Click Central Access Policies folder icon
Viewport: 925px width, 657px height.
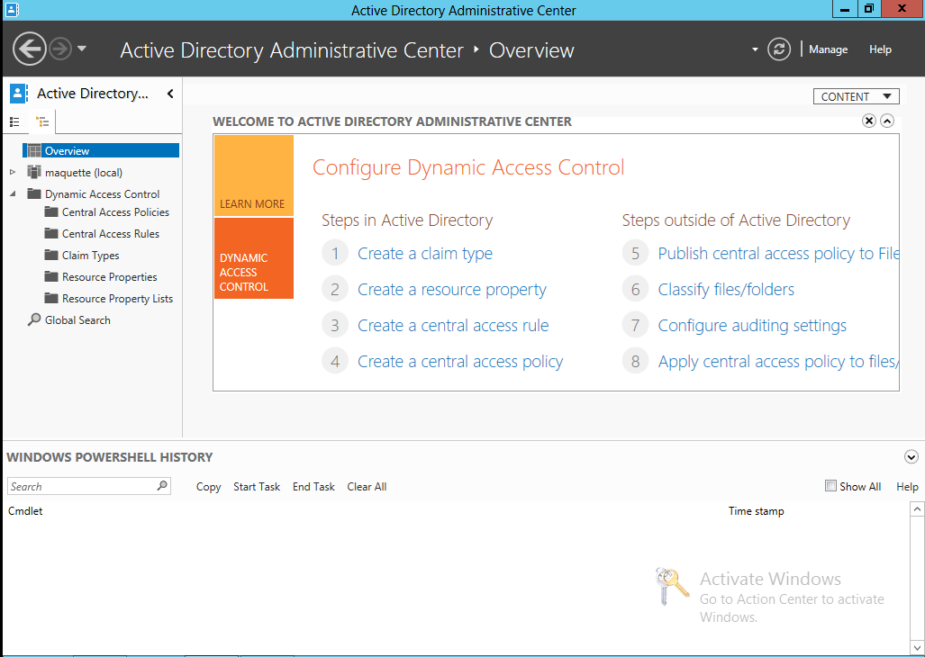point(51,211)
